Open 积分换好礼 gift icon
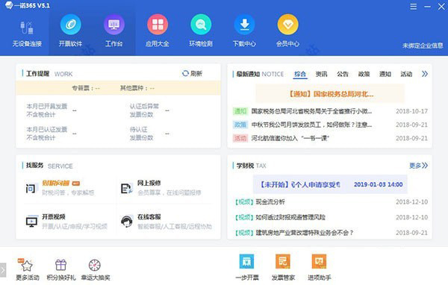The height and width of the screenshot is (285, 448). click(61, 265)
